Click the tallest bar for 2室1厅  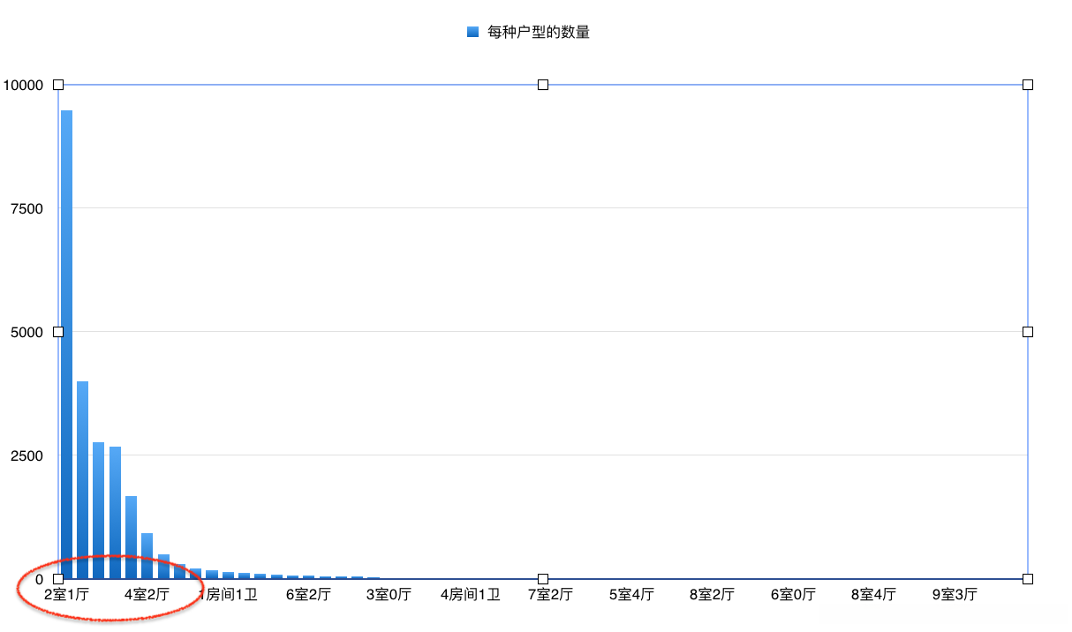[66, 344]
